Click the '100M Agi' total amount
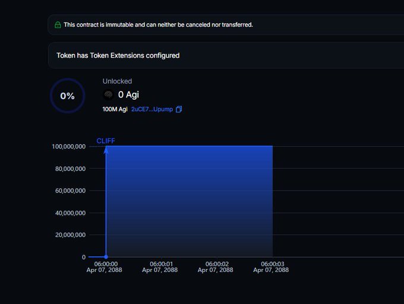The width and height of the screenshot is (404, 304). [x=115, y=109]
